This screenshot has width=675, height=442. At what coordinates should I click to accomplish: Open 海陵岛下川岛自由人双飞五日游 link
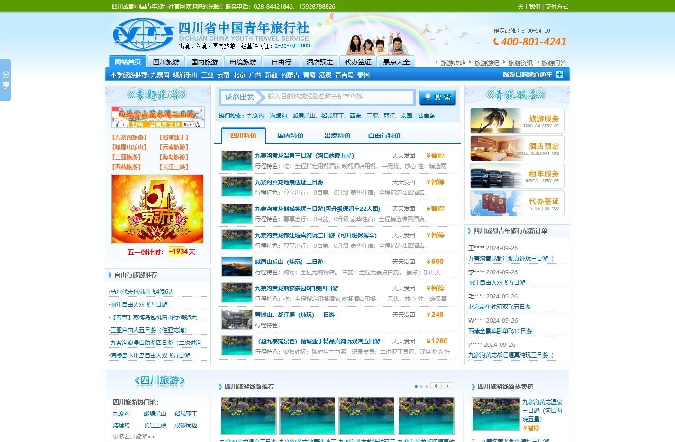(x=150, y=356)
